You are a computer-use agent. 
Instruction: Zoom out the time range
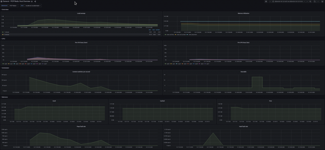(310, 1)
